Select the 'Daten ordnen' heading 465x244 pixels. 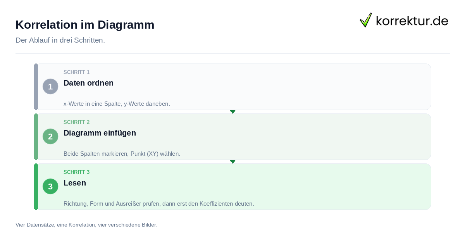coord(88,83)
